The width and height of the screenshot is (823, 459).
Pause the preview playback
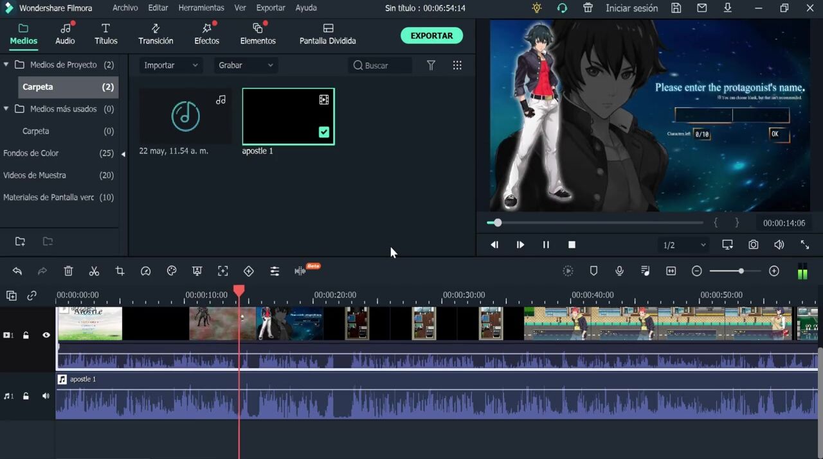[546, 245]
